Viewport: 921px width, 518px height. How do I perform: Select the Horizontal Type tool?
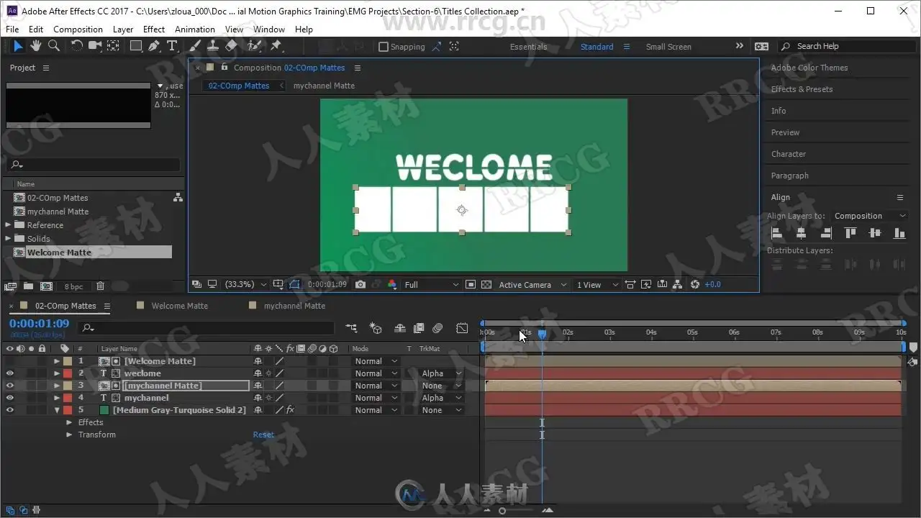click(172, 46)
